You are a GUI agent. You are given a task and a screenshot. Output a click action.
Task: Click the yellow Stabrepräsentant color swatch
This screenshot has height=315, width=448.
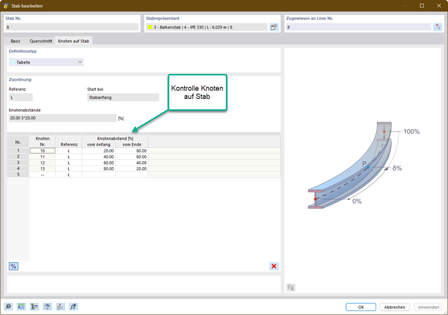click(x=150, y=27)
